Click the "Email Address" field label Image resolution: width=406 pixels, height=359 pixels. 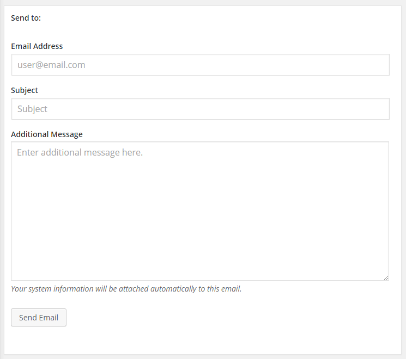point(37,46)
